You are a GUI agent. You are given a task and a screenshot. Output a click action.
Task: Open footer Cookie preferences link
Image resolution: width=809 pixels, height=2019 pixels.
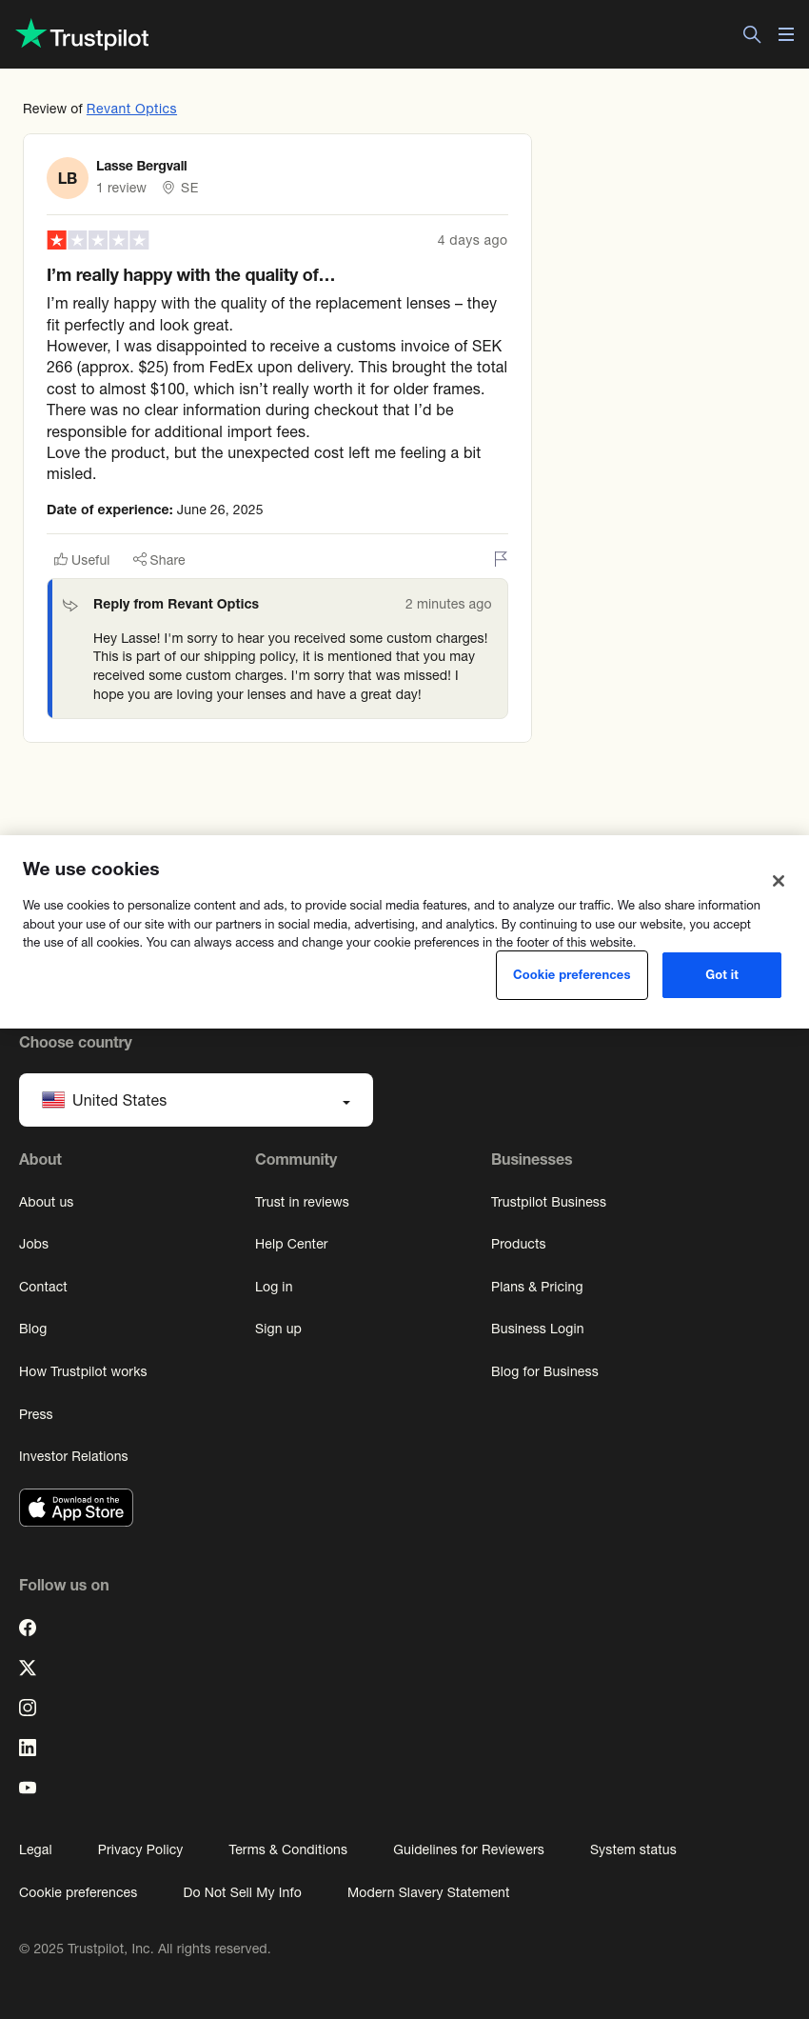[x=78, y=1892]
